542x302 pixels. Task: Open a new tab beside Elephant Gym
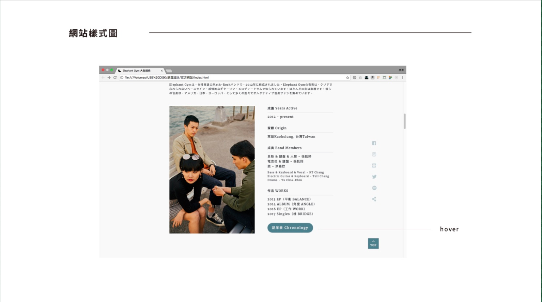point(169,71)
